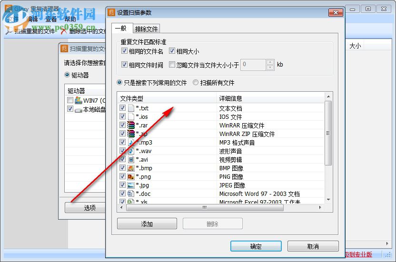396x262 pixels.
Task: Click the file list scroll down arrow
Action: pyautogui.click(x=328, y=200)
